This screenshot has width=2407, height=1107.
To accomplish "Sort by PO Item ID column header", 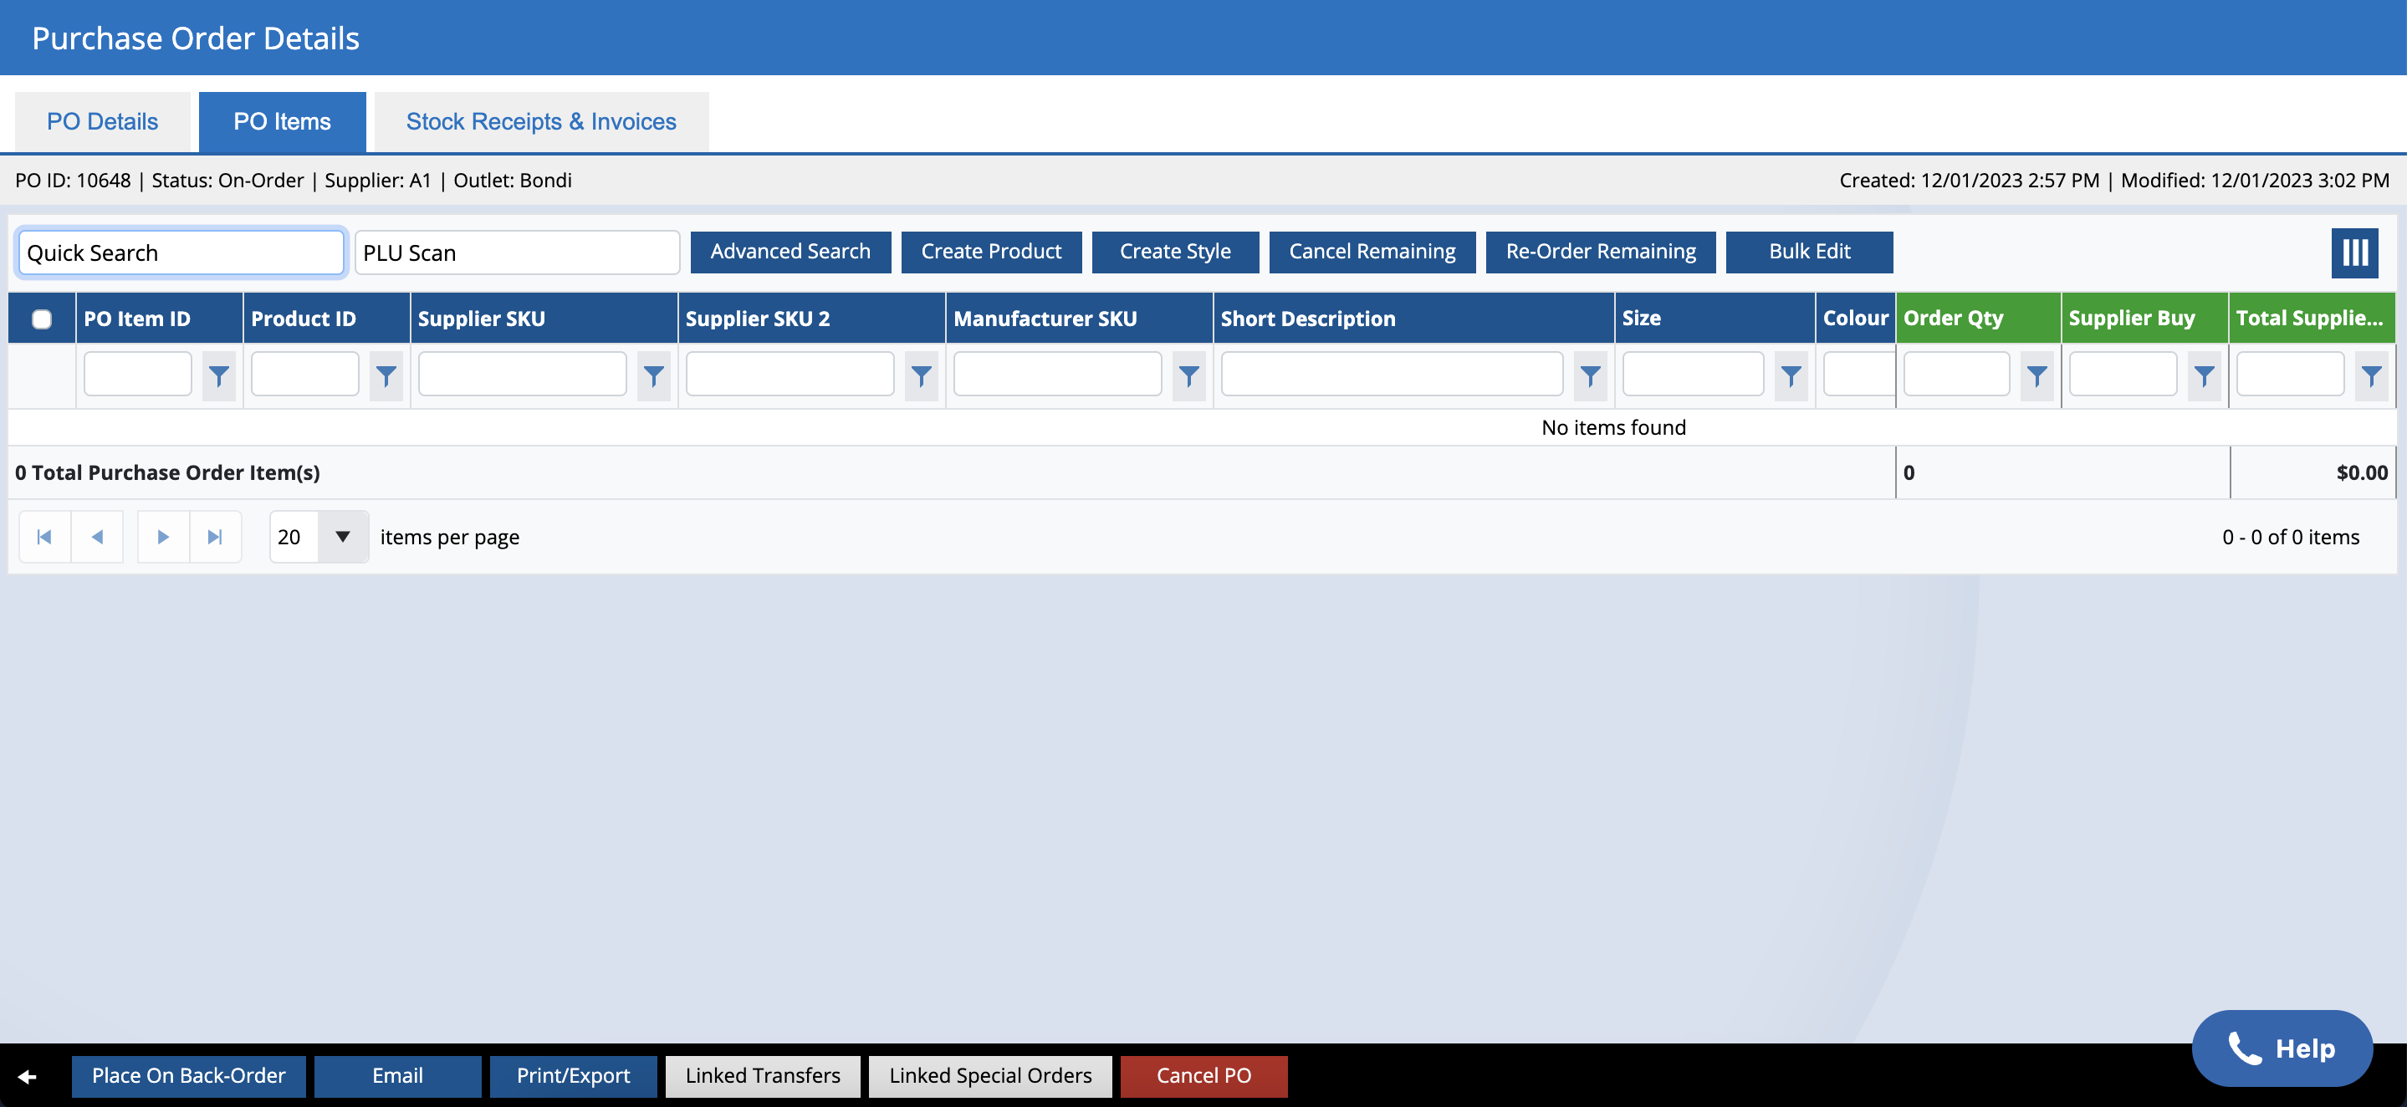I will [159, 319].
